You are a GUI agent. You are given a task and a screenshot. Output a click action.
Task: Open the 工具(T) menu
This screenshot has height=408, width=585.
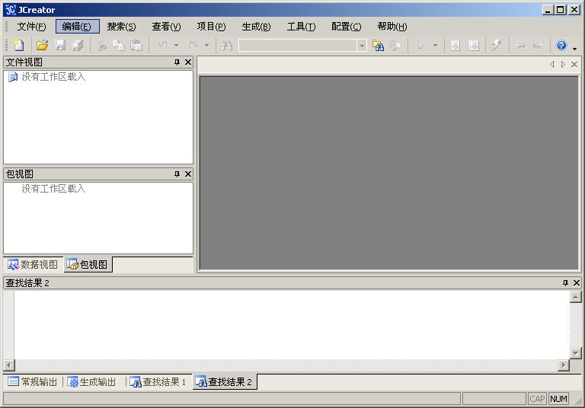(x=301, y=27)
